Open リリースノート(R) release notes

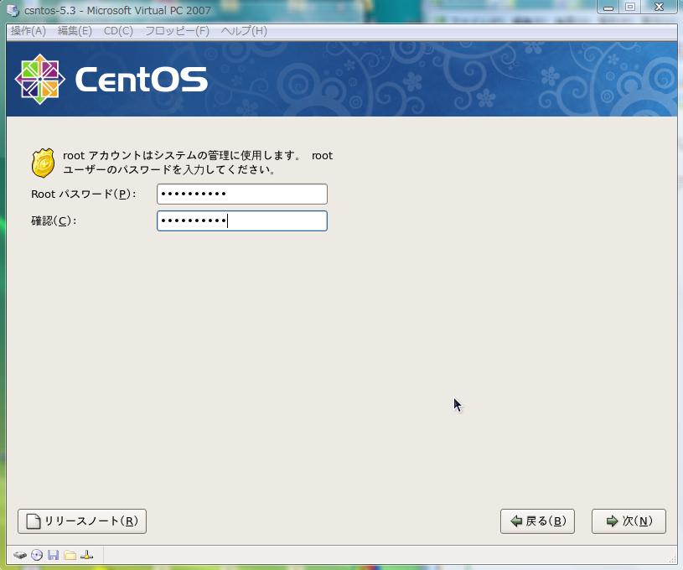coord(82,521)
